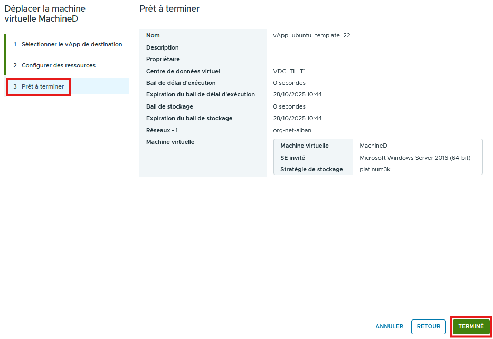Click the vApp_ubuntu_template_22 name value

[311, 36]
